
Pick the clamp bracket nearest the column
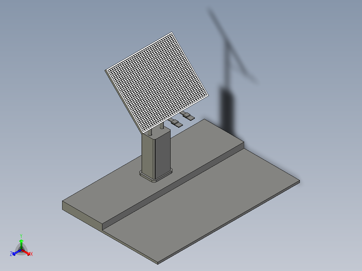coord(175,123)
